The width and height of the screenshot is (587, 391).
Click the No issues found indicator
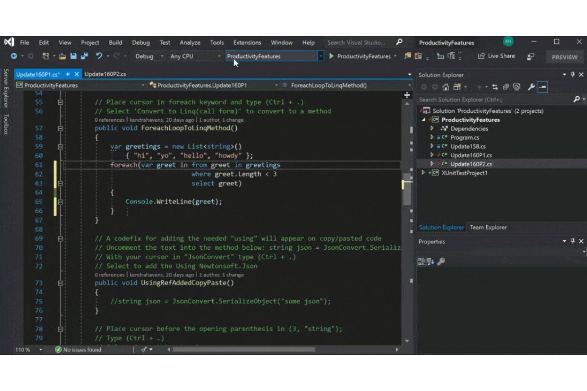78,349
